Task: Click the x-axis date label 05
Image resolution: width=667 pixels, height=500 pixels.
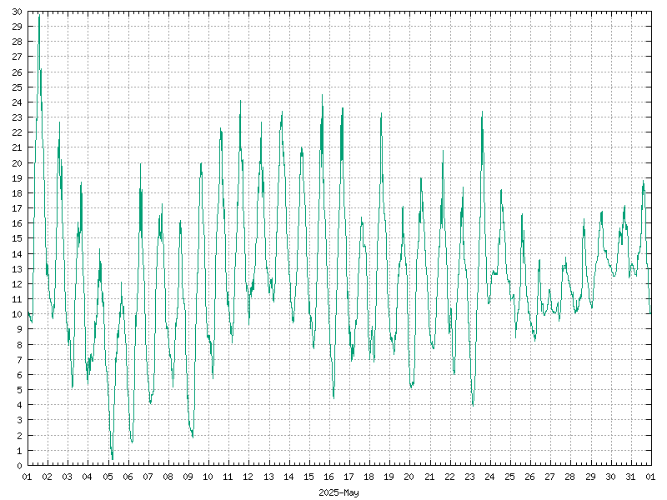Action: (x=108, y=477)
